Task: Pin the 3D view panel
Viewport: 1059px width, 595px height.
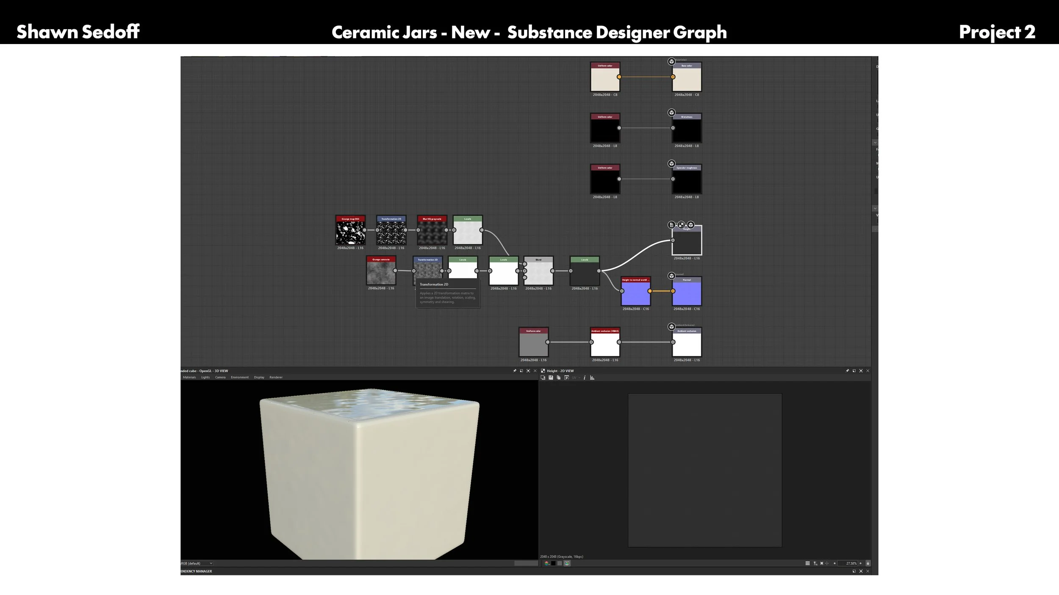Action: tap(515, 371)
